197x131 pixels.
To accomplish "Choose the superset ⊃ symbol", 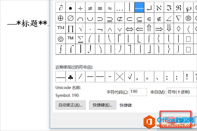I will click(100, 18).
